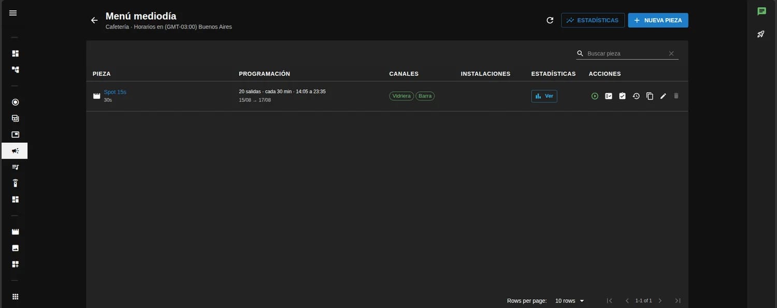Open the add-widget icon in the sidebar

click(15, 264)
